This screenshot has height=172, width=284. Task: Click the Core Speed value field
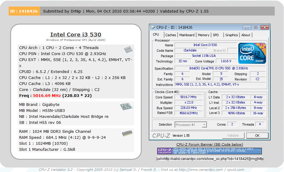tap(189, 97)
